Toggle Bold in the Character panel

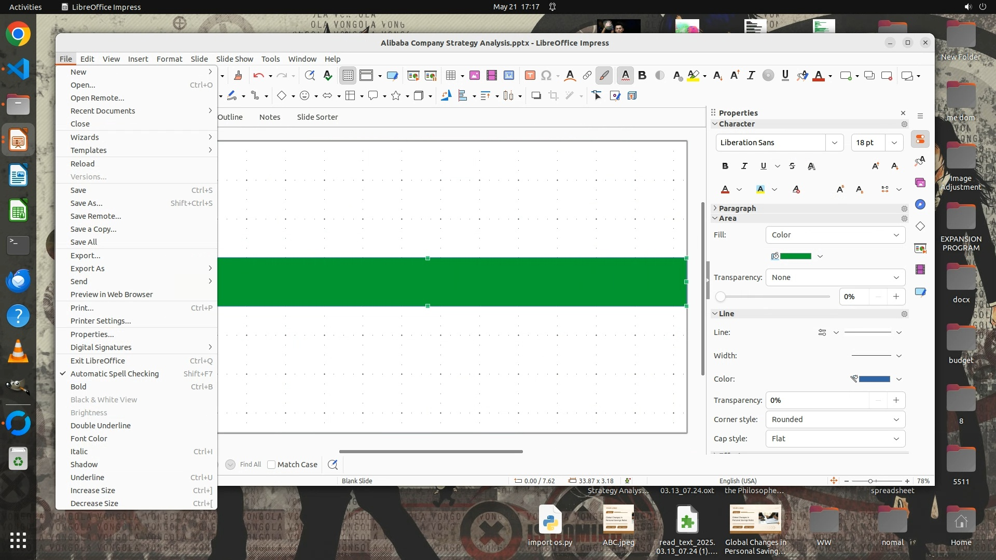[x=725, y=166]
